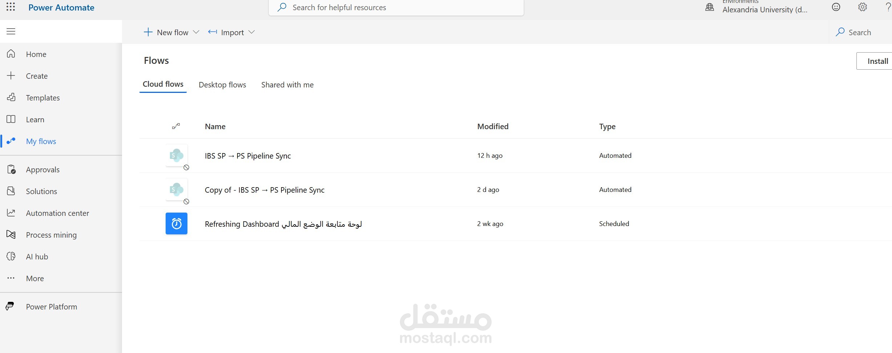892x353 pixels.
Task: Click the smiley feedback icon
Action: coord(836,7)
